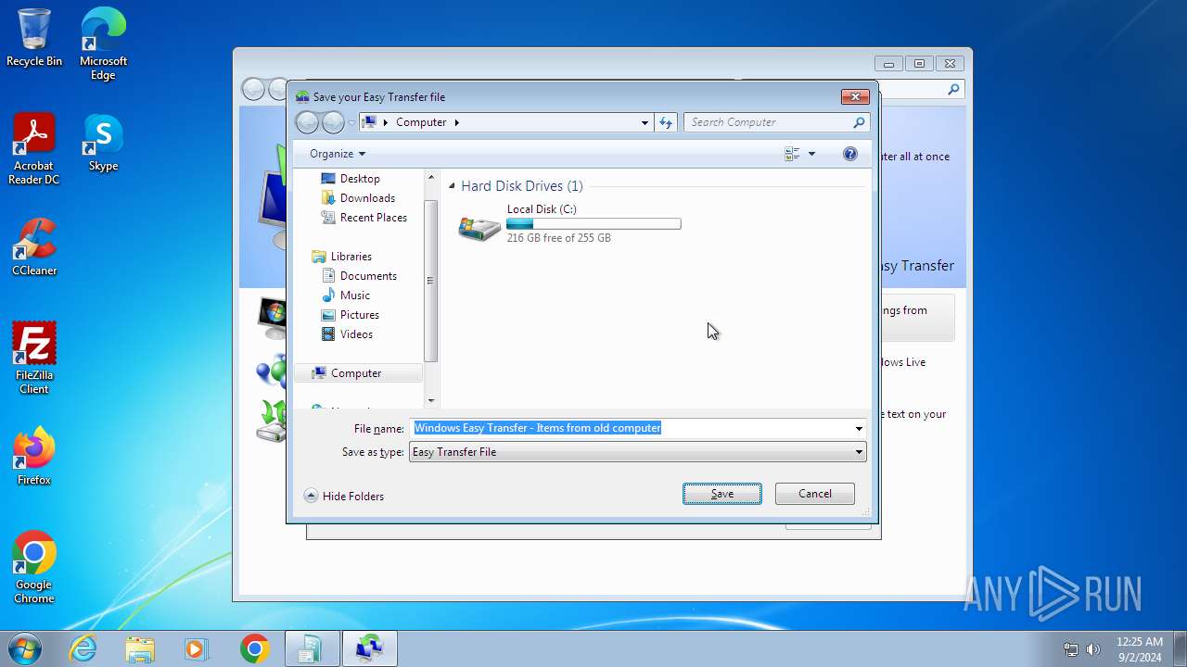Click Windows Easy Transfer taskbar button

(x=370, y=649)
